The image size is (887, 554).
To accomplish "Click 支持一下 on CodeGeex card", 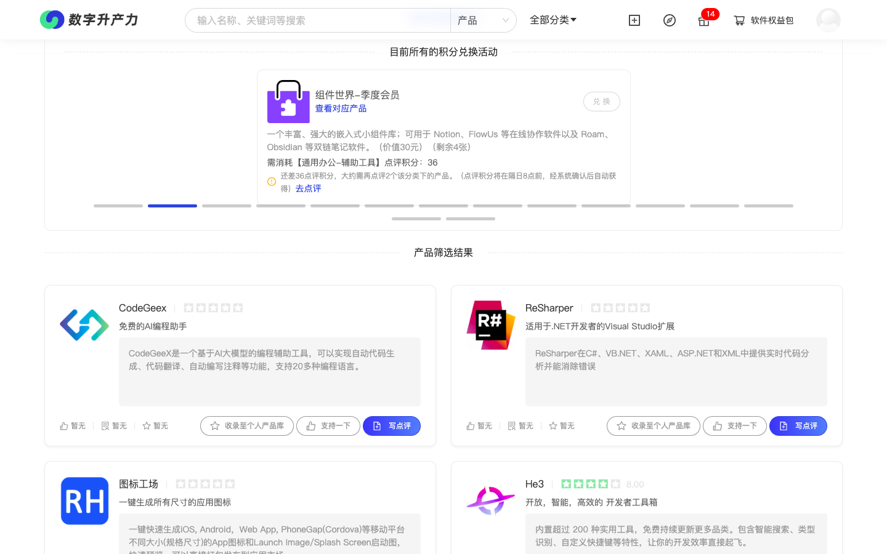I will coord(328,426).
